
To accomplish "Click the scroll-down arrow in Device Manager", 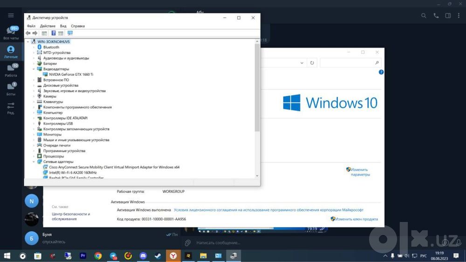I will coord(257,175).
